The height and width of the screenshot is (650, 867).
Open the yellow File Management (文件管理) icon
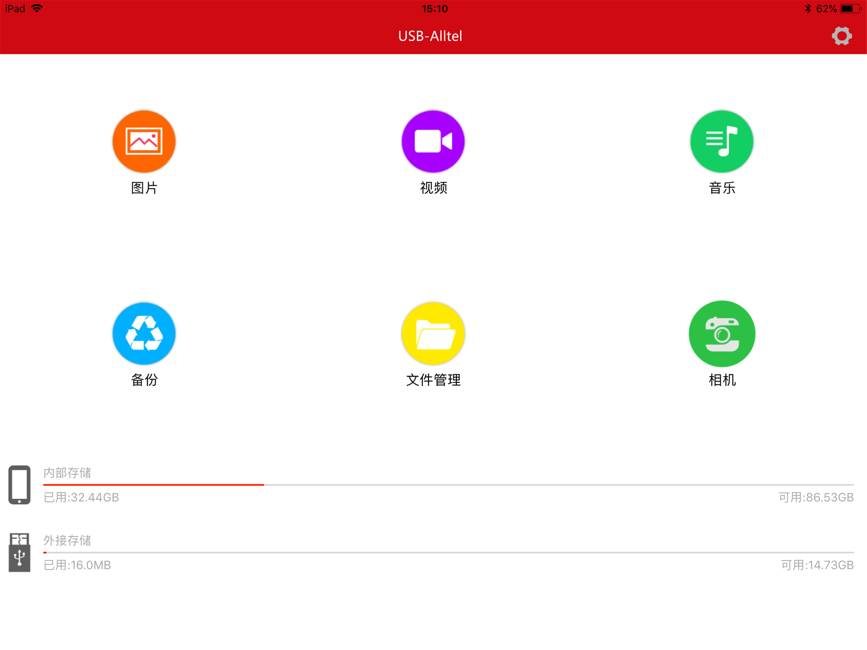pyautogui.click(x=433, y=334)
